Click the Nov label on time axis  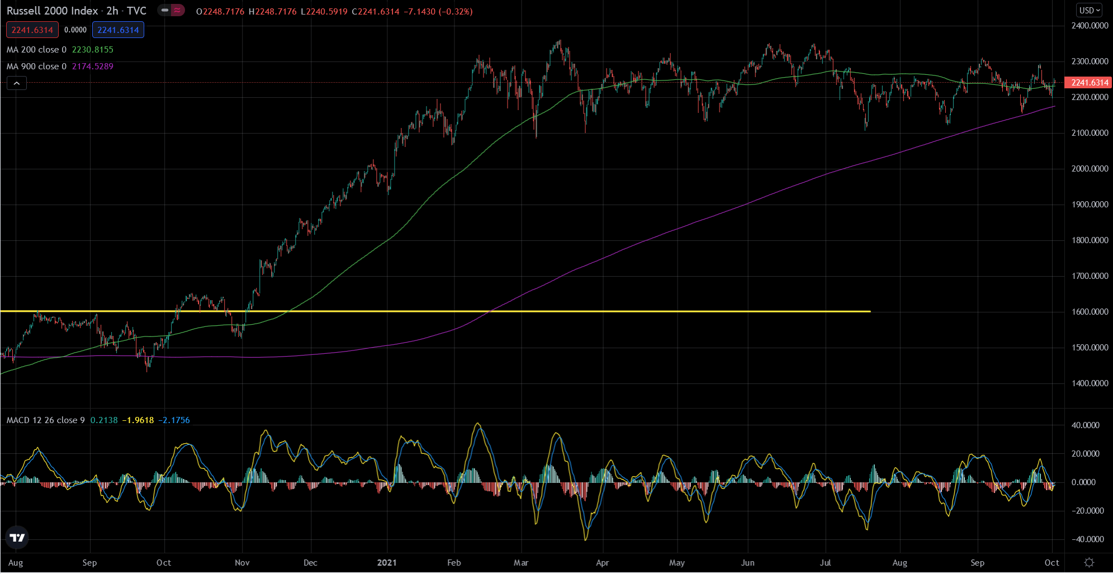pos(242,563)
